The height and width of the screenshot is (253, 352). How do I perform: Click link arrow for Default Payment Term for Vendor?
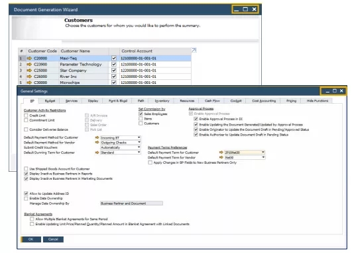(221, 157)
